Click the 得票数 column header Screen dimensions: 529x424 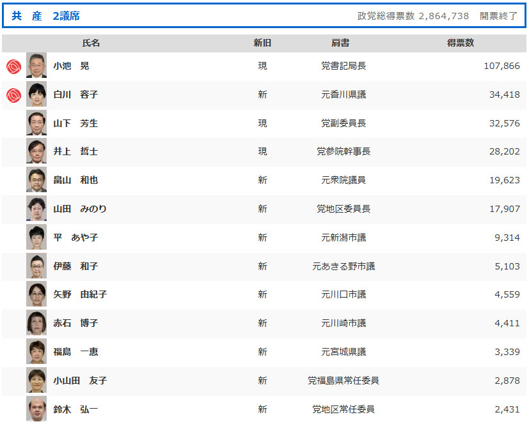pos(461,43)
